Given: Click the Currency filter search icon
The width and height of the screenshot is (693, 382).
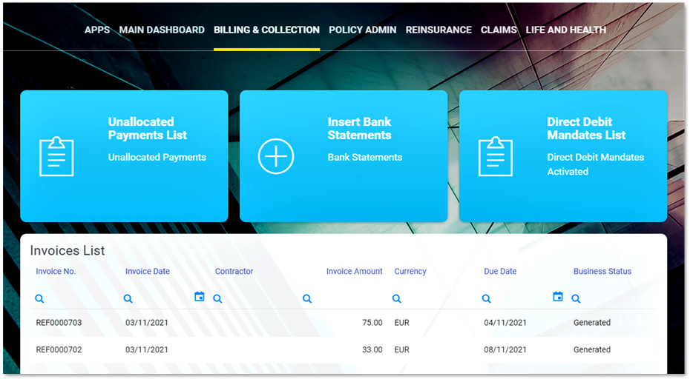Looking at the screenshot, I should click(397, 299).
